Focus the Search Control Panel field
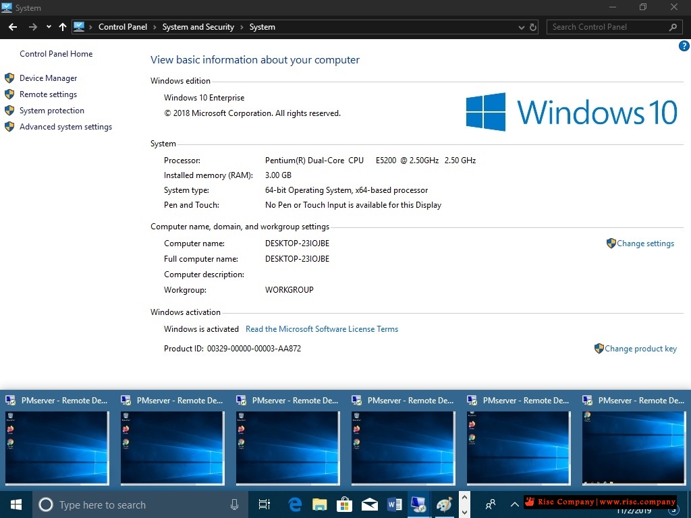This screenshot has width=691, height=518. [x=613, y=27]
